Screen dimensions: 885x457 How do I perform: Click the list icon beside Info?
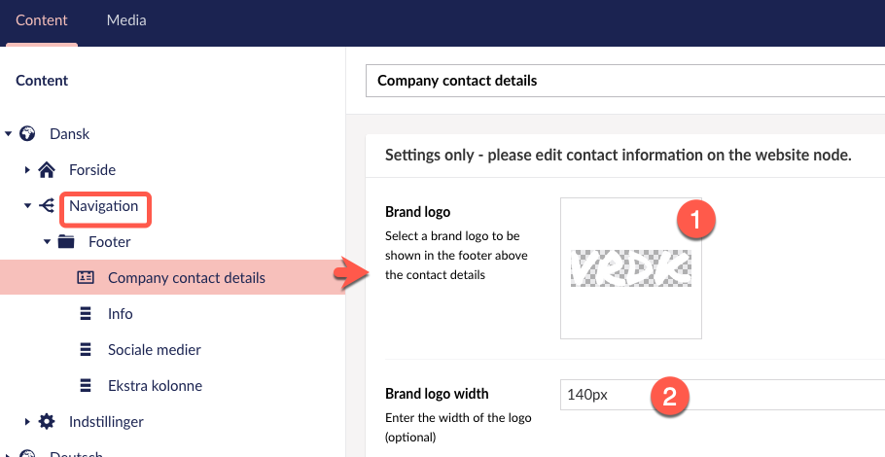click(x=86, y=314)
